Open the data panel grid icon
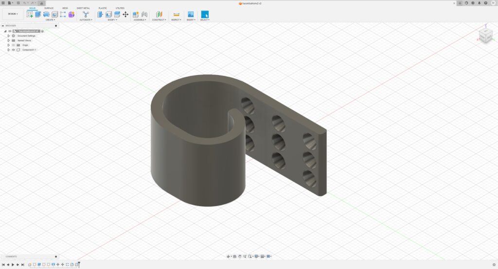This screenshot has height=269, width=498. click(x=3, y=3)
